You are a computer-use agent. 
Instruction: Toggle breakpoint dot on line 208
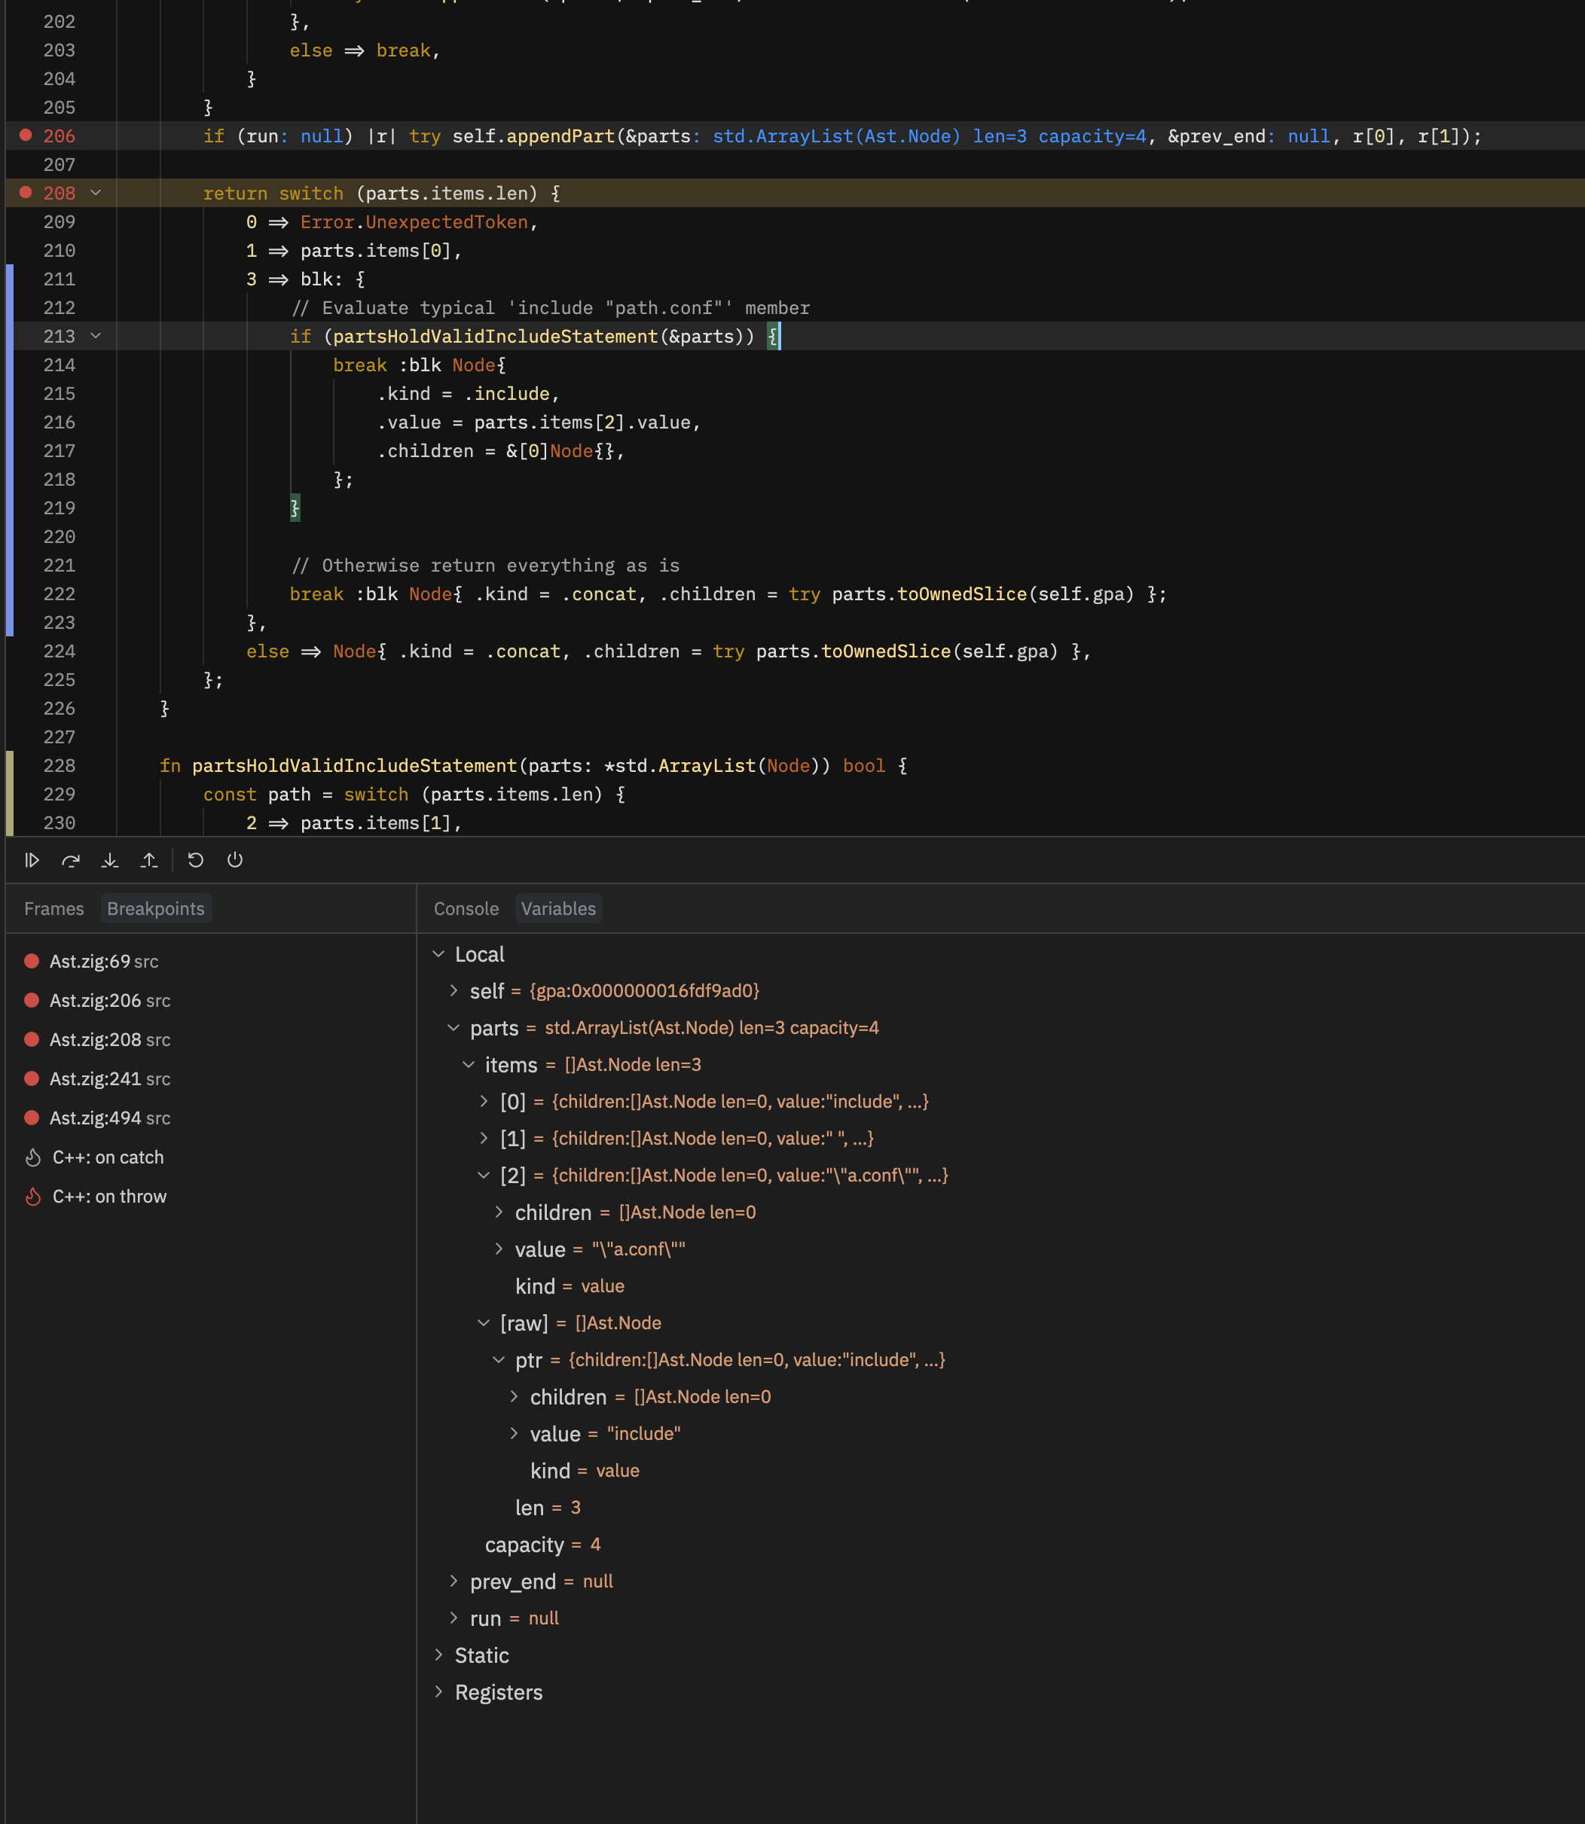pyautogui.click(x=26, y=193)
